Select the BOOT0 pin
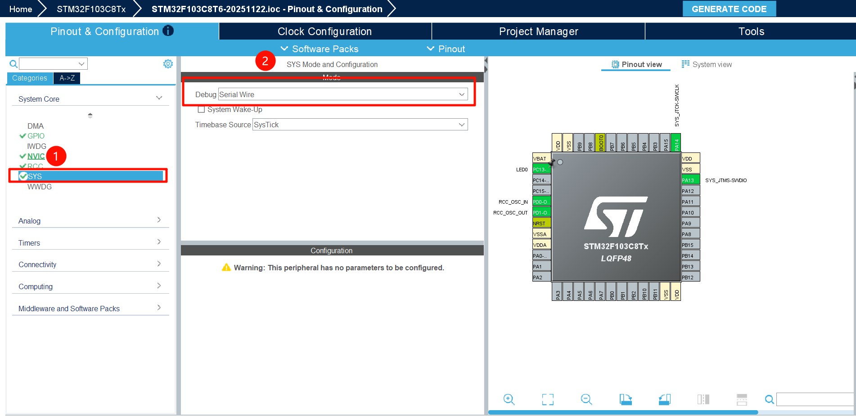This screenshot has height=416, width=856. pyautogui.click(x=600, y=143)
